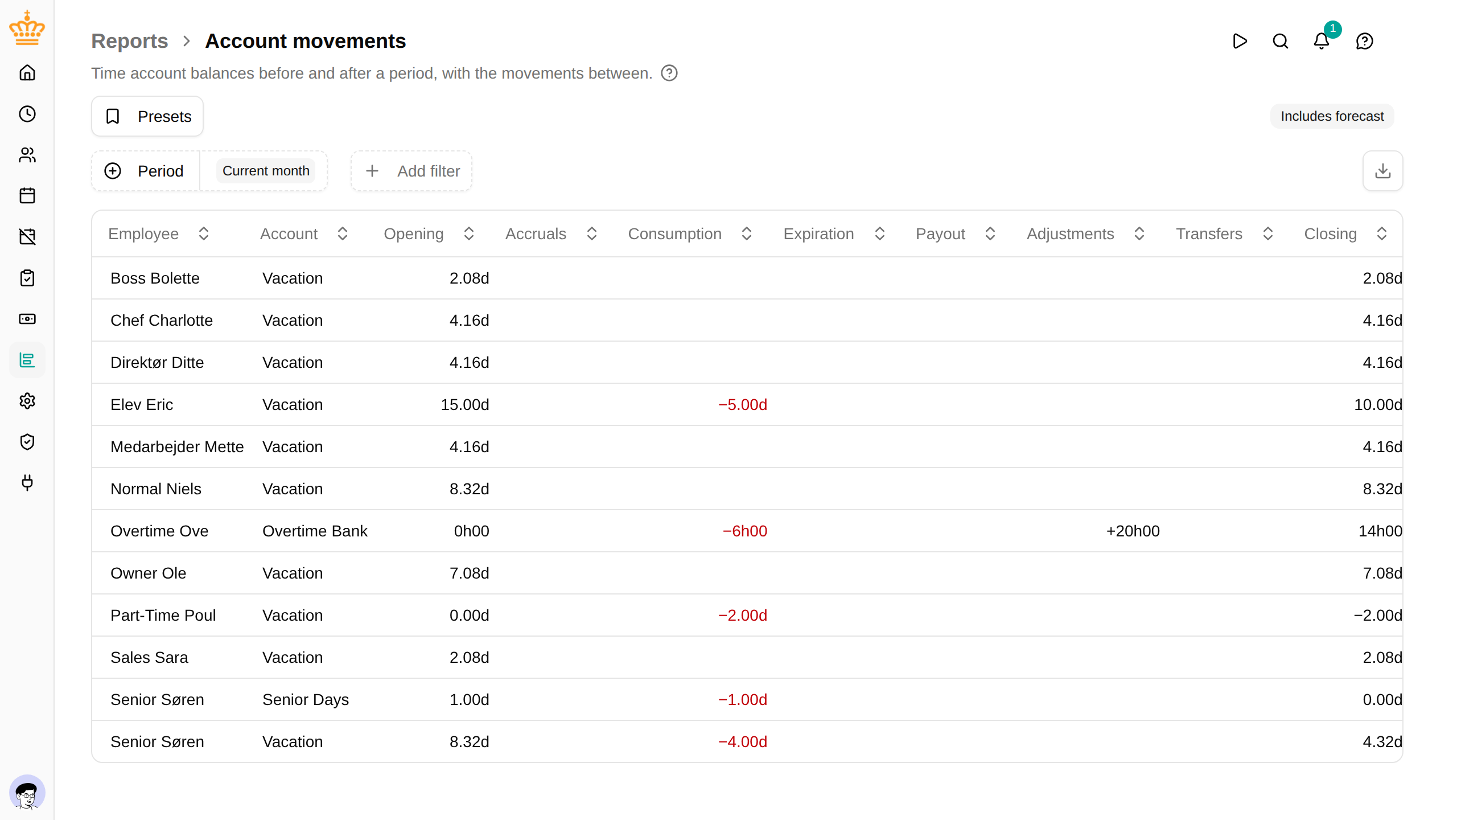Open the calendar icon in sidebar

27,196
